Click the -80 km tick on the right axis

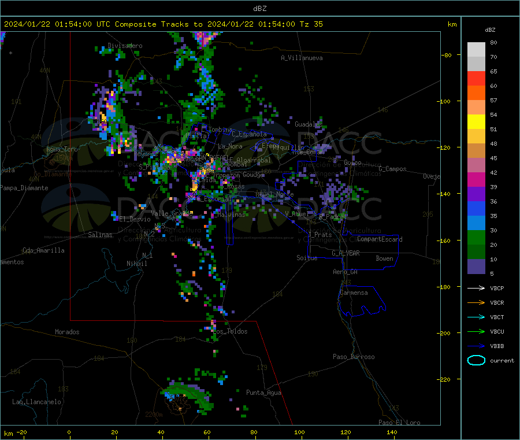coord(447,55)
